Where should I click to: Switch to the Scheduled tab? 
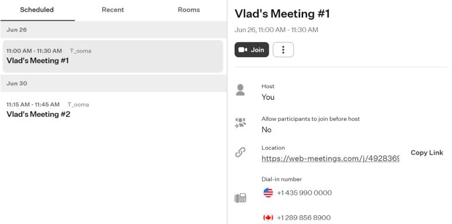37,10
